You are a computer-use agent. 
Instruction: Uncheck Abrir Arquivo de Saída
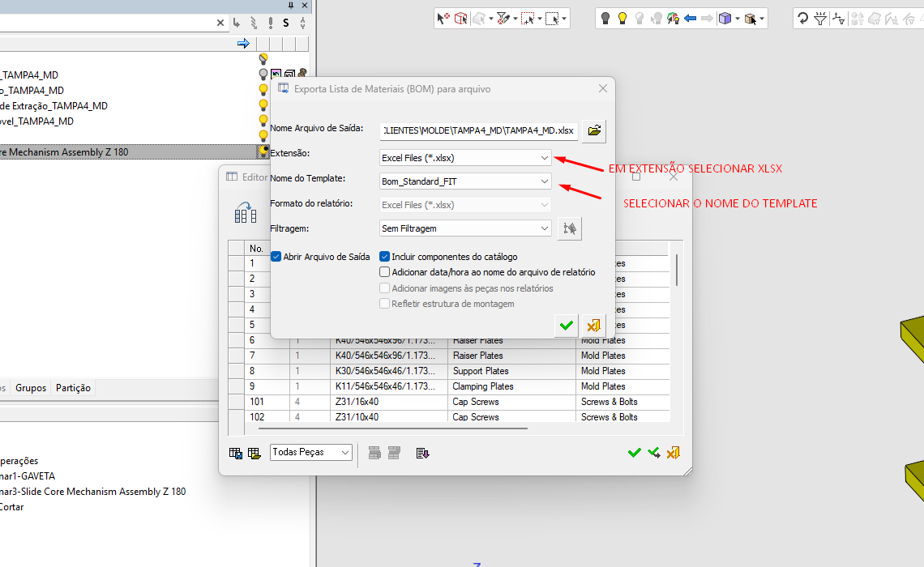276,257
